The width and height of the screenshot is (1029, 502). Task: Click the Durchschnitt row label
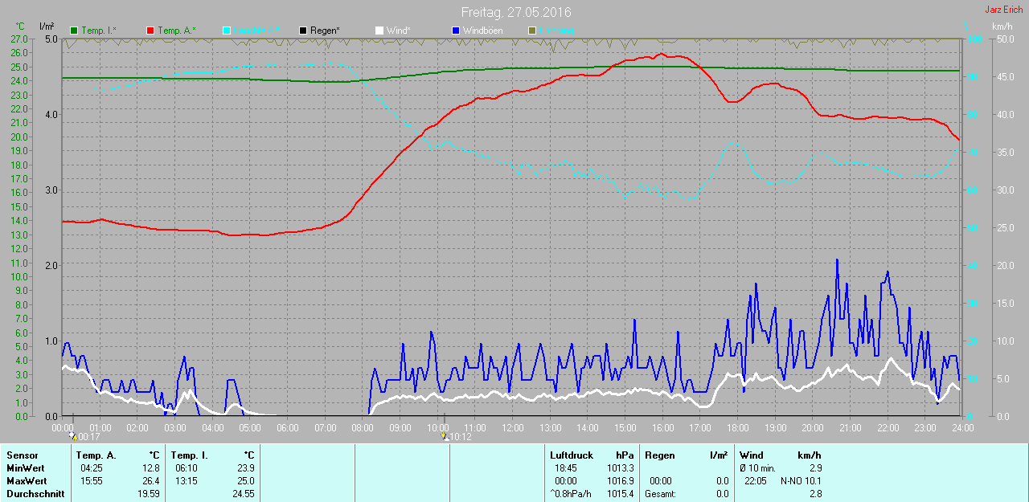(35, 494)
